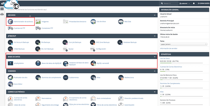The height and width of the screenshot is (106, 210).
Task: Collapse the Archivos section
Action: click(x=155, y=15)
